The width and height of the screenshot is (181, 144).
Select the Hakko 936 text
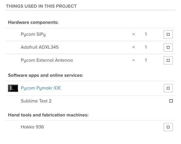[32, 127]
